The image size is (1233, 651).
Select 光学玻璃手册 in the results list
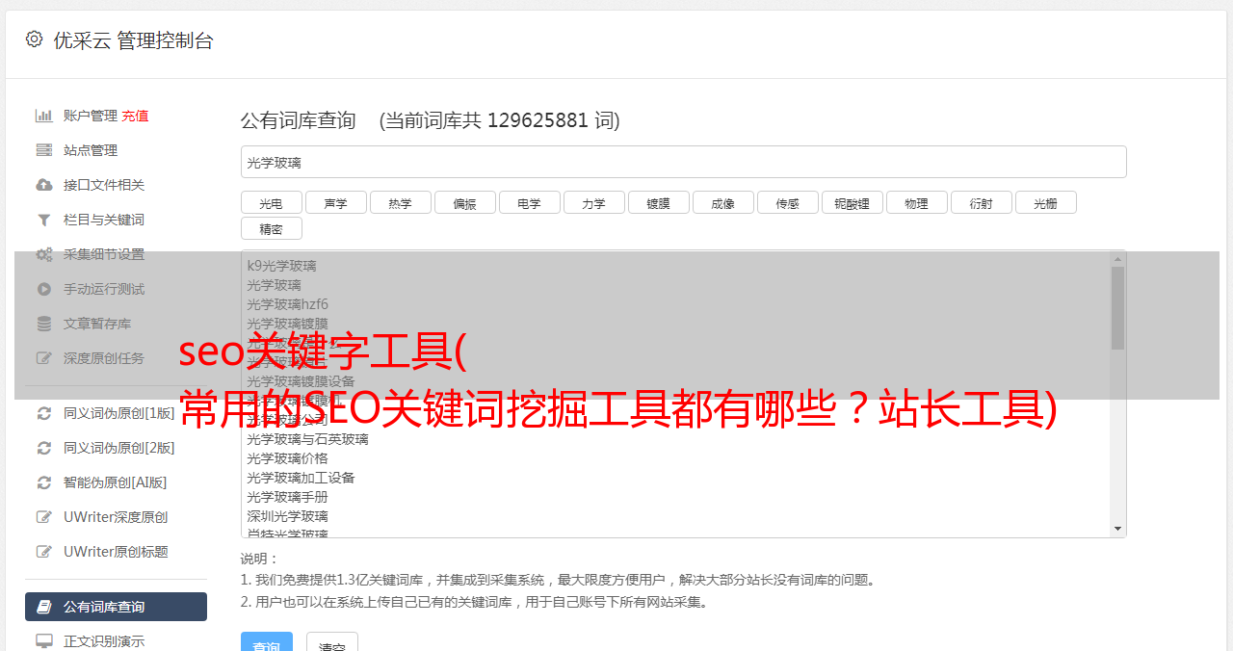coord(287,497)
